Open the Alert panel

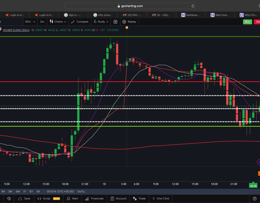tap(72, 199)
